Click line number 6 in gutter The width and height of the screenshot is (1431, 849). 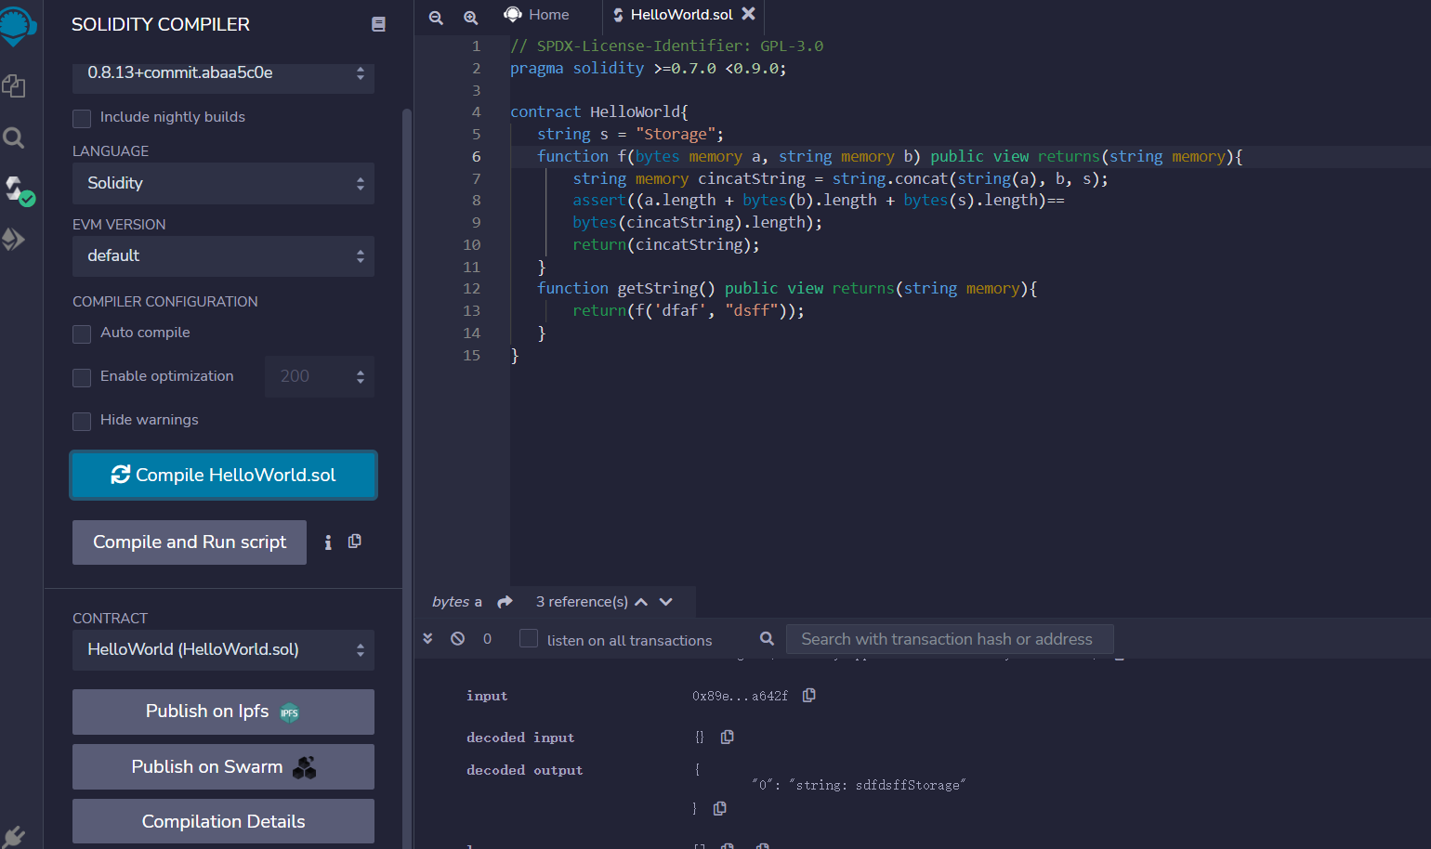tap(477, 156)
